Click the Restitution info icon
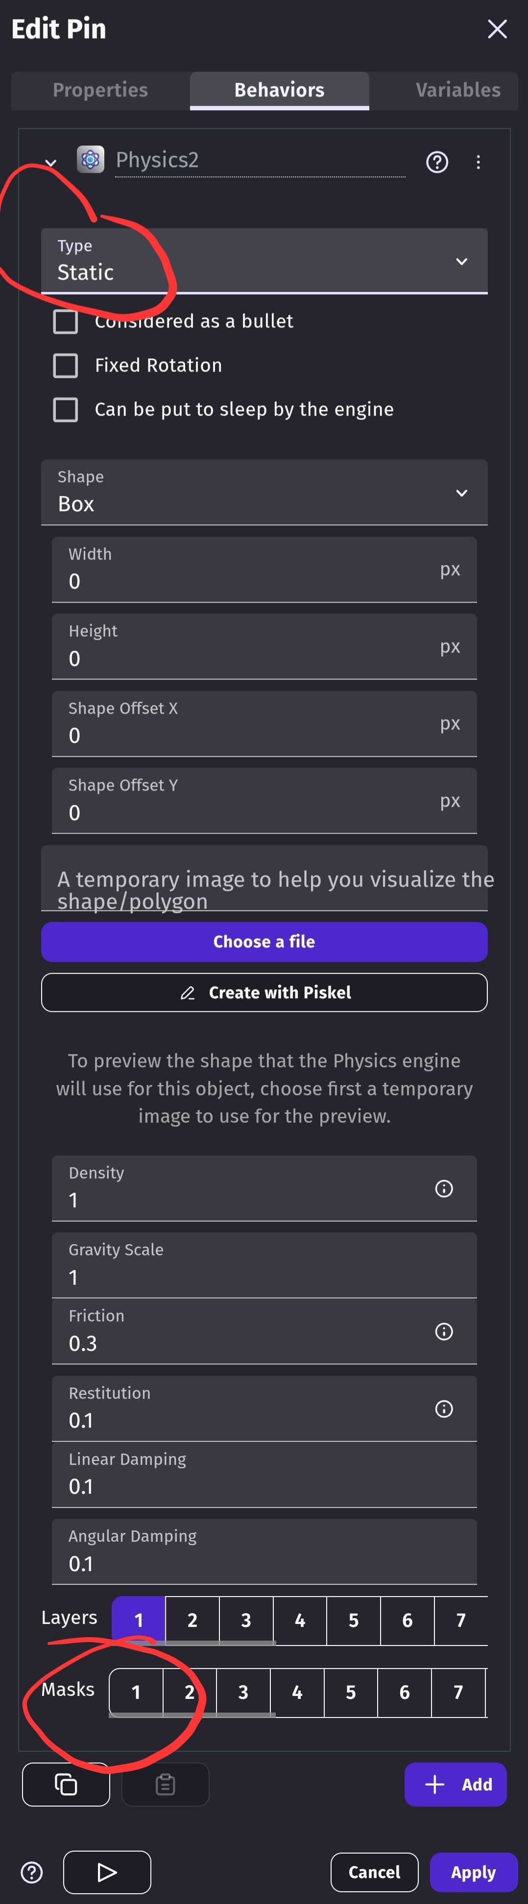The width and height of the screenshot is (528, 1904). (444, 1408)
